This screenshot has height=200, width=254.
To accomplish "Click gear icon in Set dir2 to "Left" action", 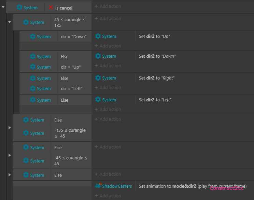I will (x=98, y=100).
